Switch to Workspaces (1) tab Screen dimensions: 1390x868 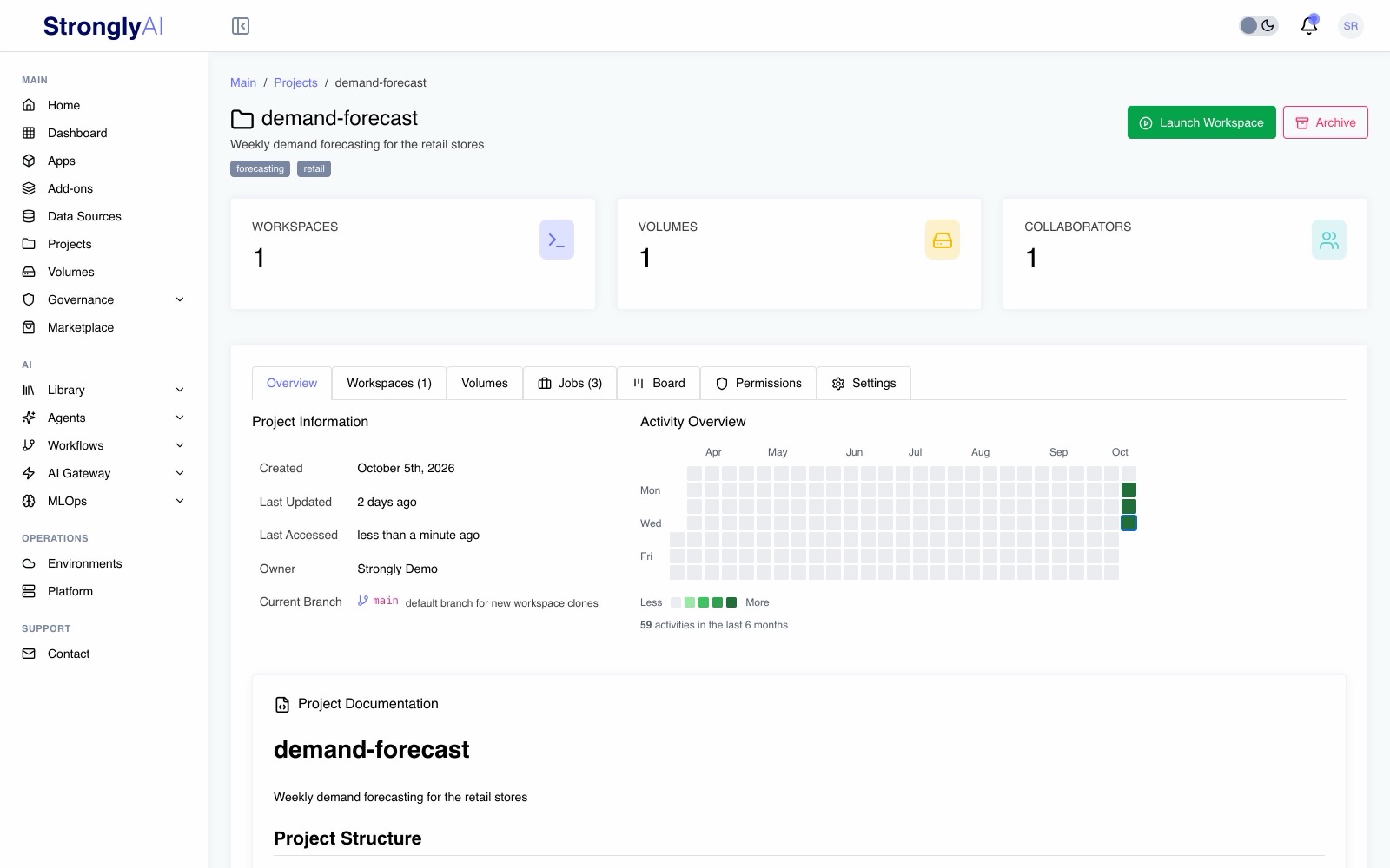tap(389, 383)
